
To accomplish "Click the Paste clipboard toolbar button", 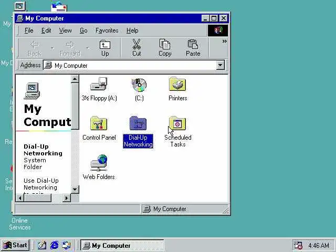I will point(193,48).
